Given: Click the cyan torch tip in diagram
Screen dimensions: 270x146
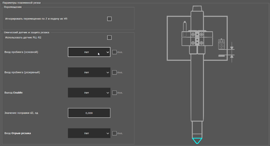Looking at the screenshot, I should click(197, 141).
